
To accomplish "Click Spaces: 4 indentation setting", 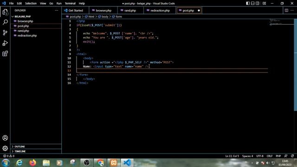I will pyautogui.click(x=247, y=156).
